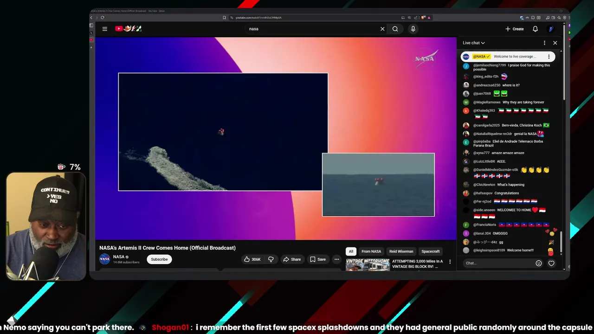This screenshot has height=334, width=594.
Task: Select the All filter chip
Action: pyautogui.click(x=351, y=251)
